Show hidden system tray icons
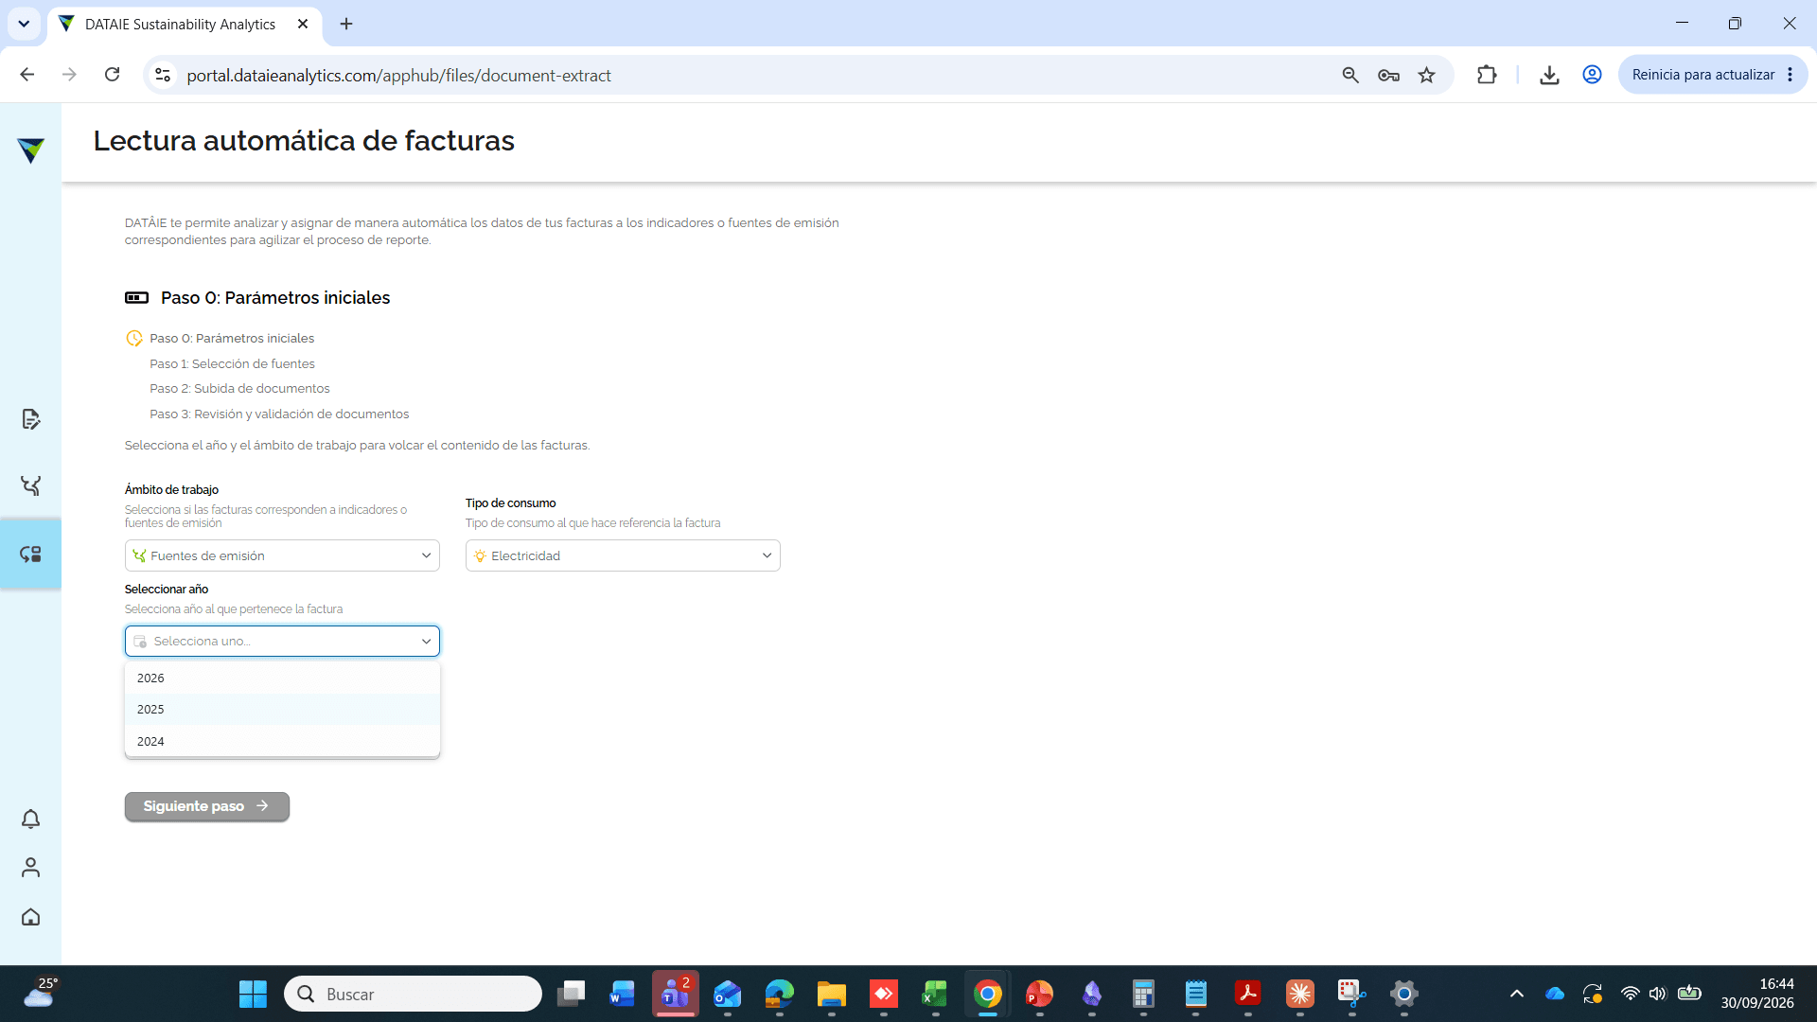 [x=1516, y=994]
